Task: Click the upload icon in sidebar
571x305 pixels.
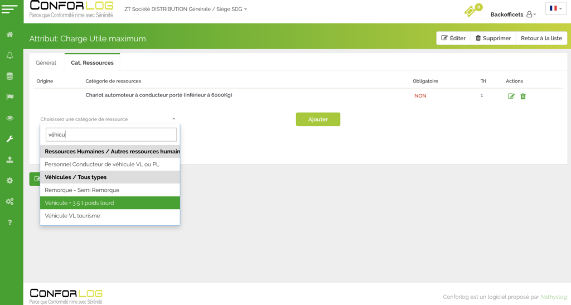Action: pyautogui.click(x=9, y=159)
